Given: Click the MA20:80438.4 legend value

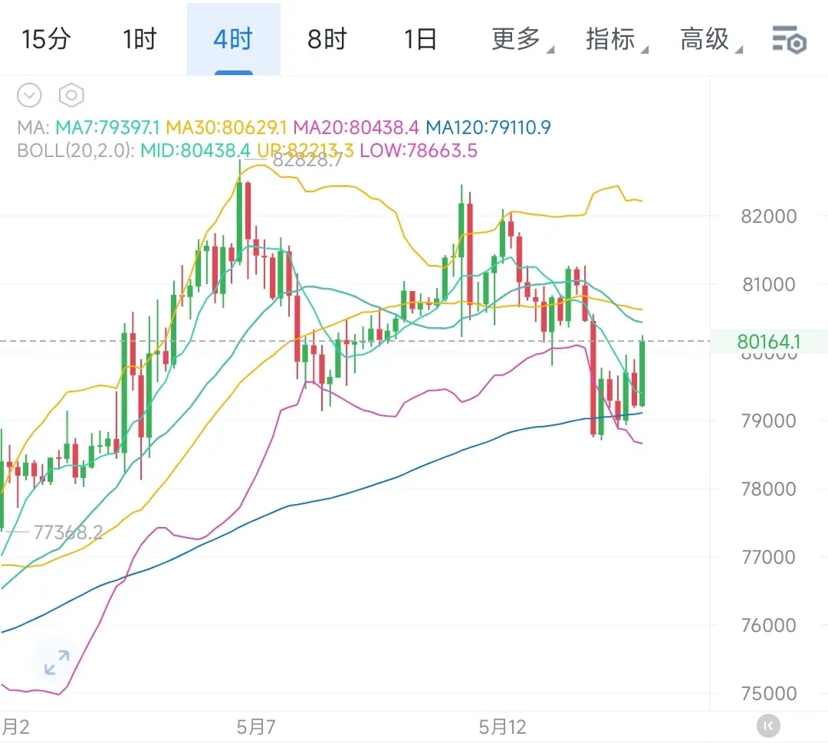Looking at the screenshot, I should tap(356, 127).
